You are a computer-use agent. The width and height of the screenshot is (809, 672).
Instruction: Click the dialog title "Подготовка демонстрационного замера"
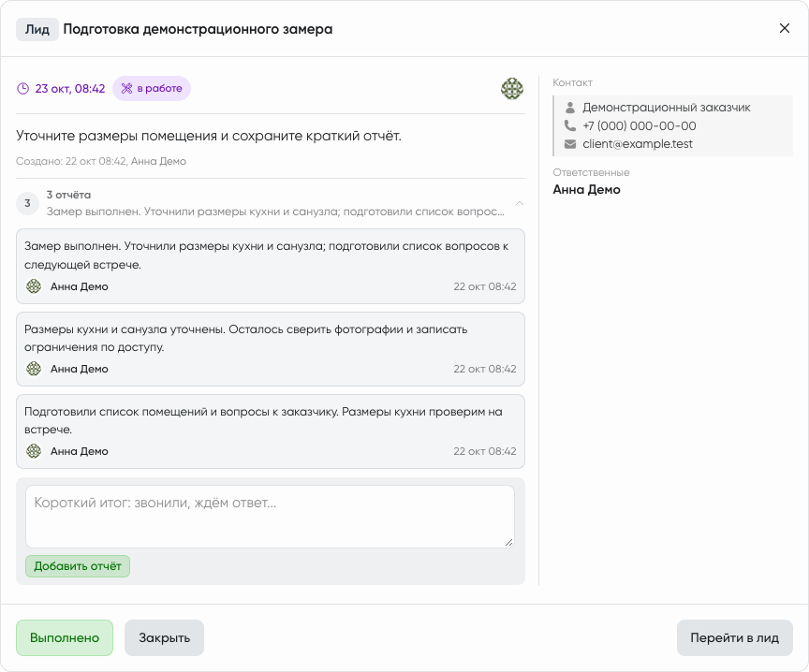pyautogui.click(x=198, y=29)
